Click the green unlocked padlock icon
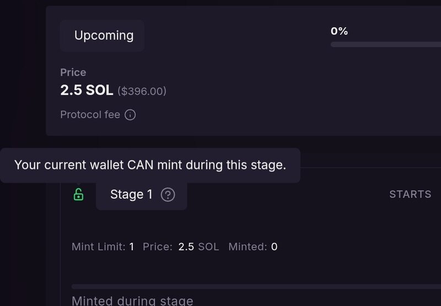441x306 pixels. coord(78,194)
